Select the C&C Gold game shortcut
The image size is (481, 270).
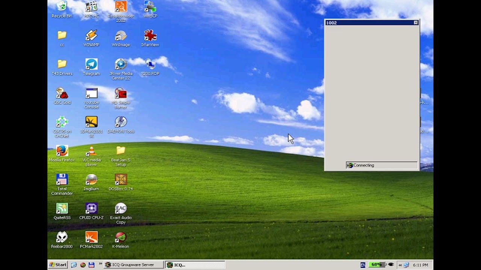click(x=62, y=96)
